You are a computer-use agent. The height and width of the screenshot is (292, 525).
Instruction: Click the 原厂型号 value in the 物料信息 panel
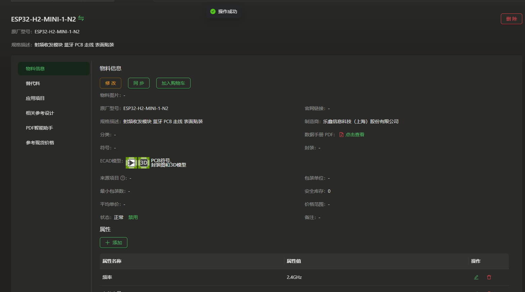[146, 108]
